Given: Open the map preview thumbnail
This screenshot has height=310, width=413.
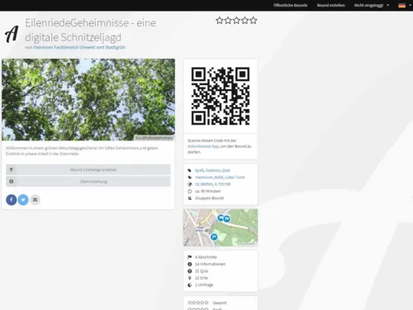Looking at the screenshot, I should 221,227.
